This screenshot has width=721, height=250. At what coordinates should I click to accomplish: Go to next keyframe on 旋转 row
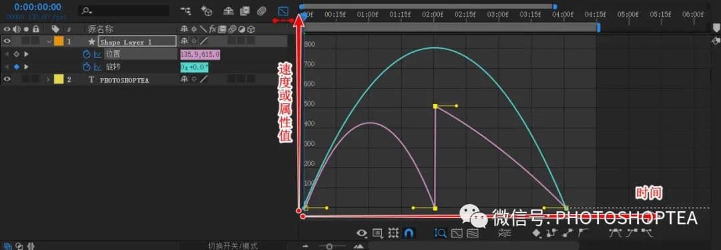[26, 67]
